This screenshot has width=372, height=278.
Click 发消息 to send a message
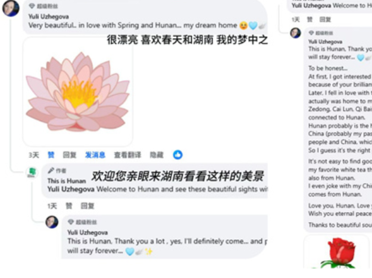click(95, 155)
